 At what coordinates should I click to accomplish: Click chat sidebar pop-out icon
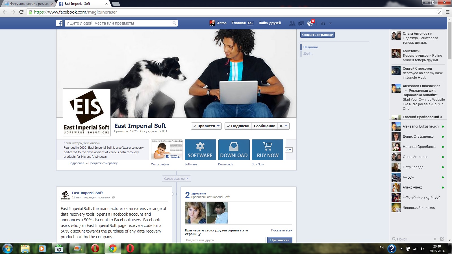(x=442, y=239)
